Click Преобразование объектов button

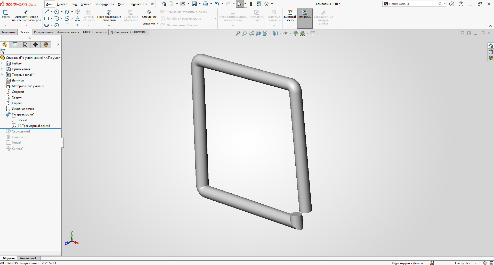(109, 15)
